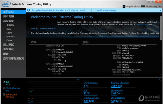Dismiss the update notification banner
Screen dimensions: 163x104
161,10
